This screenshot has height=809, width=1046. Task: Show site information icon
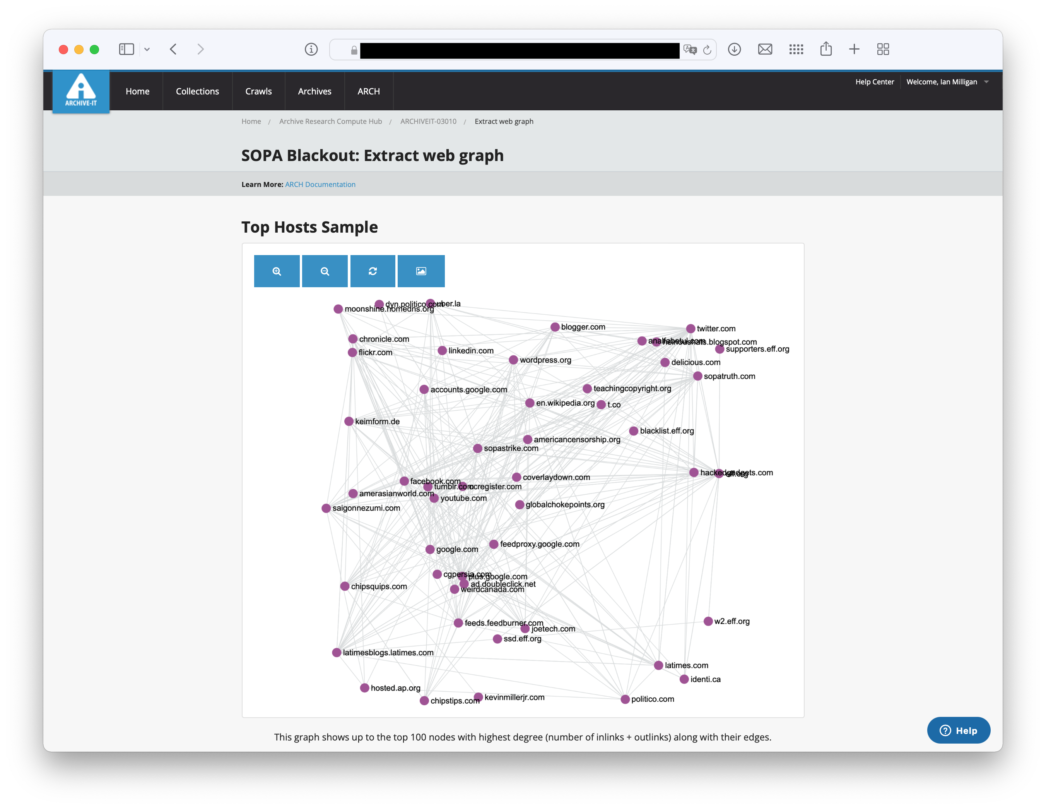coord(311,50)
